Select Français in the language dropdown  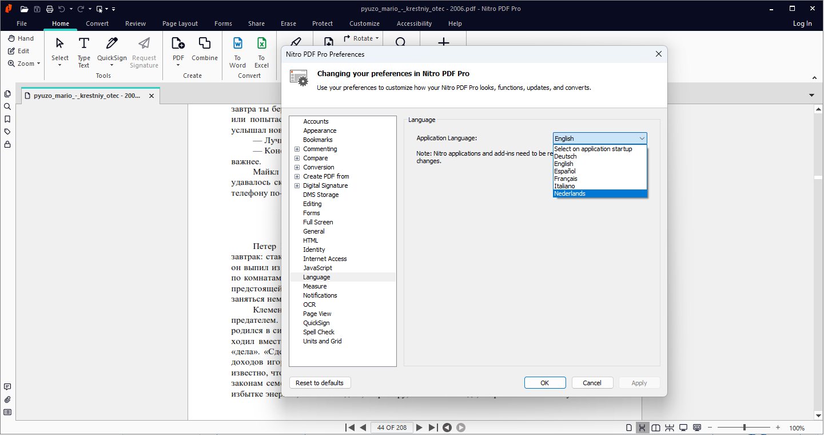599,179
